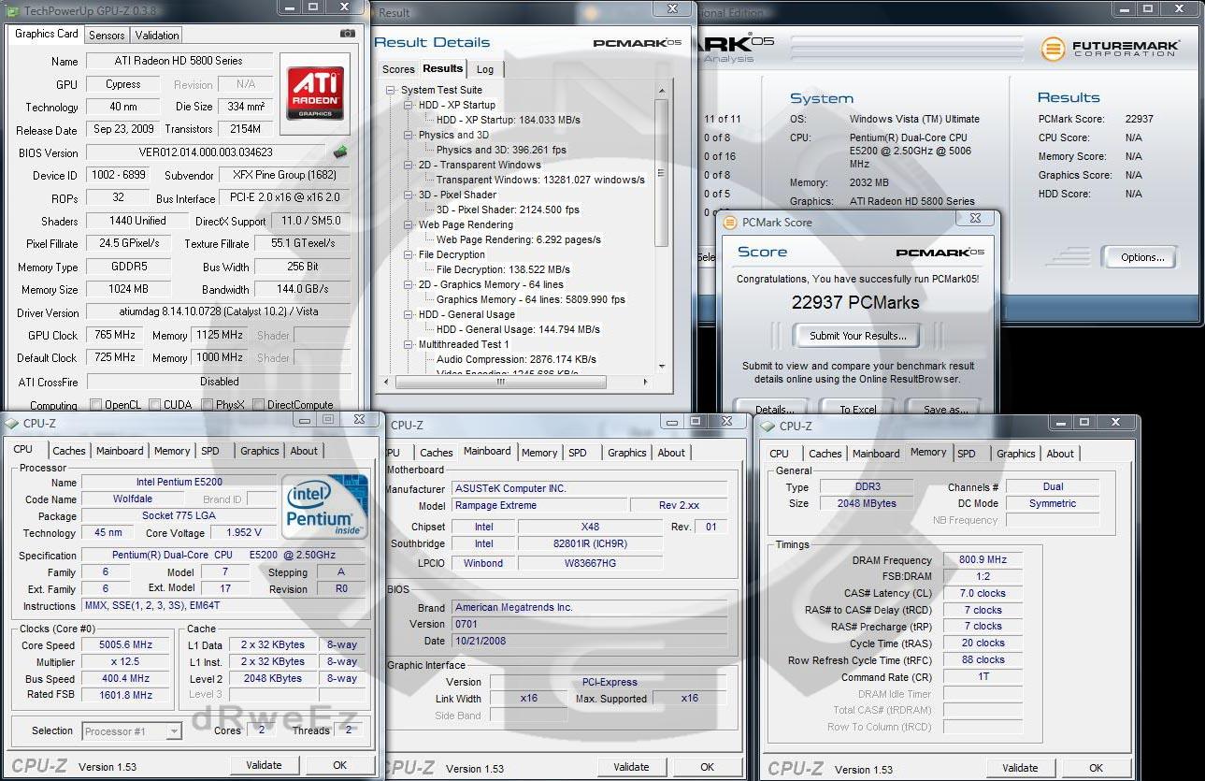Open Caches tab in CPU-Z processor window

pyautogui.click(x=69, y=451)
